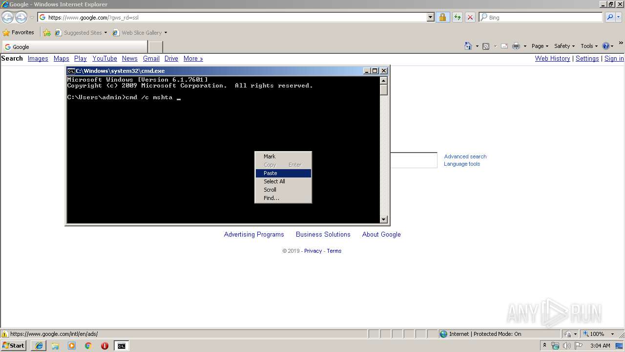Open Internet Explorer from taskbar
This screenshot has width=625, height=352.
point(39,346)
